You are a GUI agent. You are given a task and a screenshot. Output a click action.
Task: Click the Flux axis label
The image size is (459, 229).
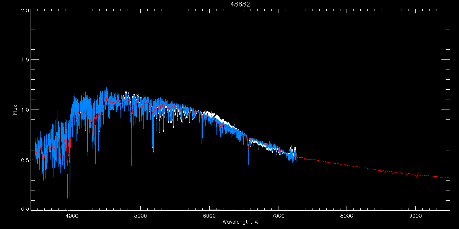tap(15, 110)
